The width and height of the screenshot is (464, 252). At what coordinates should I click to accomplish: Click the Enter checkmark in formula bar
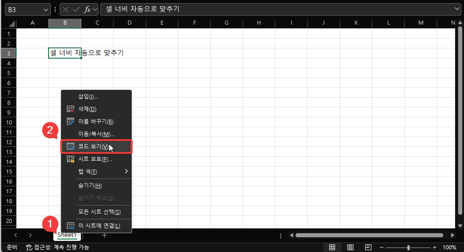click(76, 9)
